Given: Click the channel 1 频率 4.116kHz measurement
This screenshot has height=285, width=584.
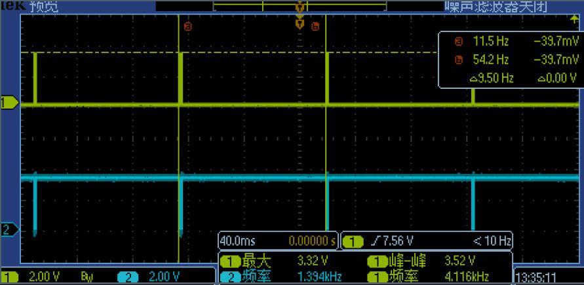Looking at the screenshot, I should [428, 277].
